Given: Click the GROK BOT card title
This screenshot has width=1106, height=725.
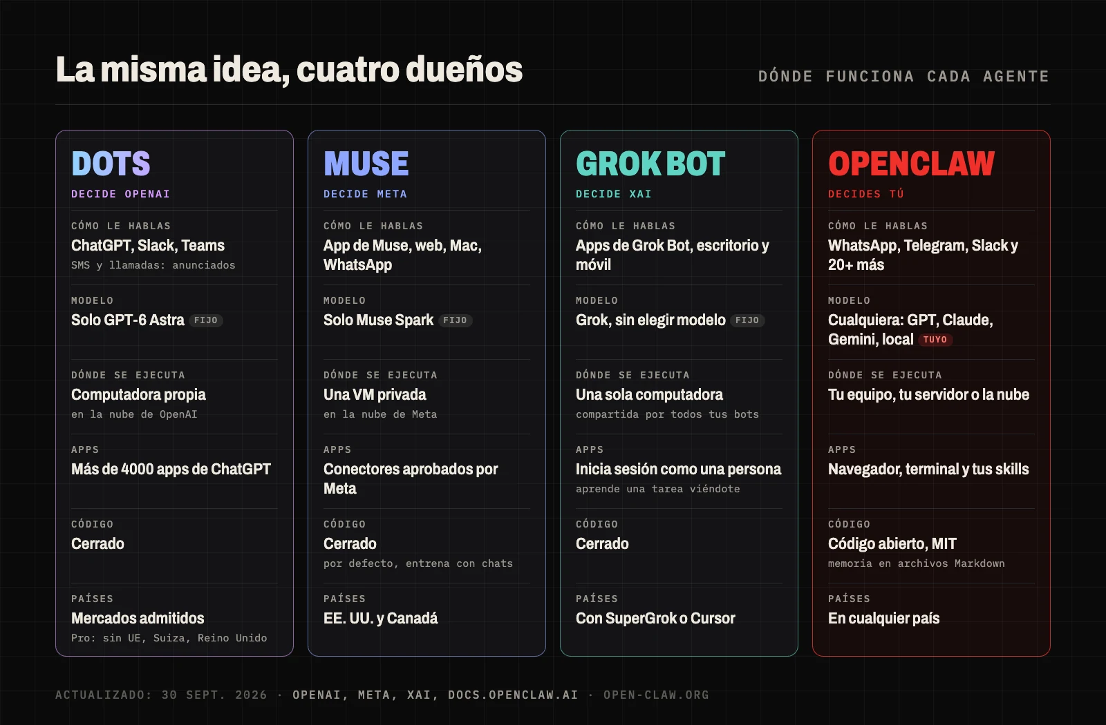Looking at the screenshot, I should [x=650, y=164].
